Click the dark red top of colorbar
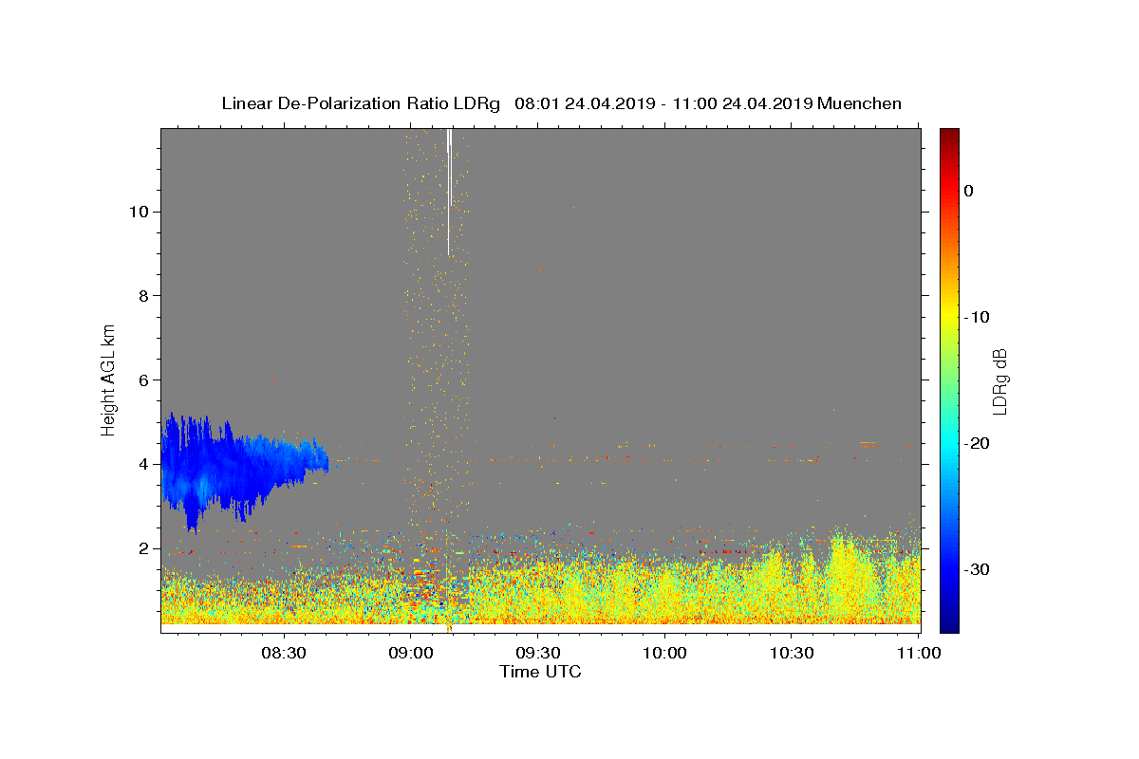This screenshot has width=1139, height=759. click(949, 136)
